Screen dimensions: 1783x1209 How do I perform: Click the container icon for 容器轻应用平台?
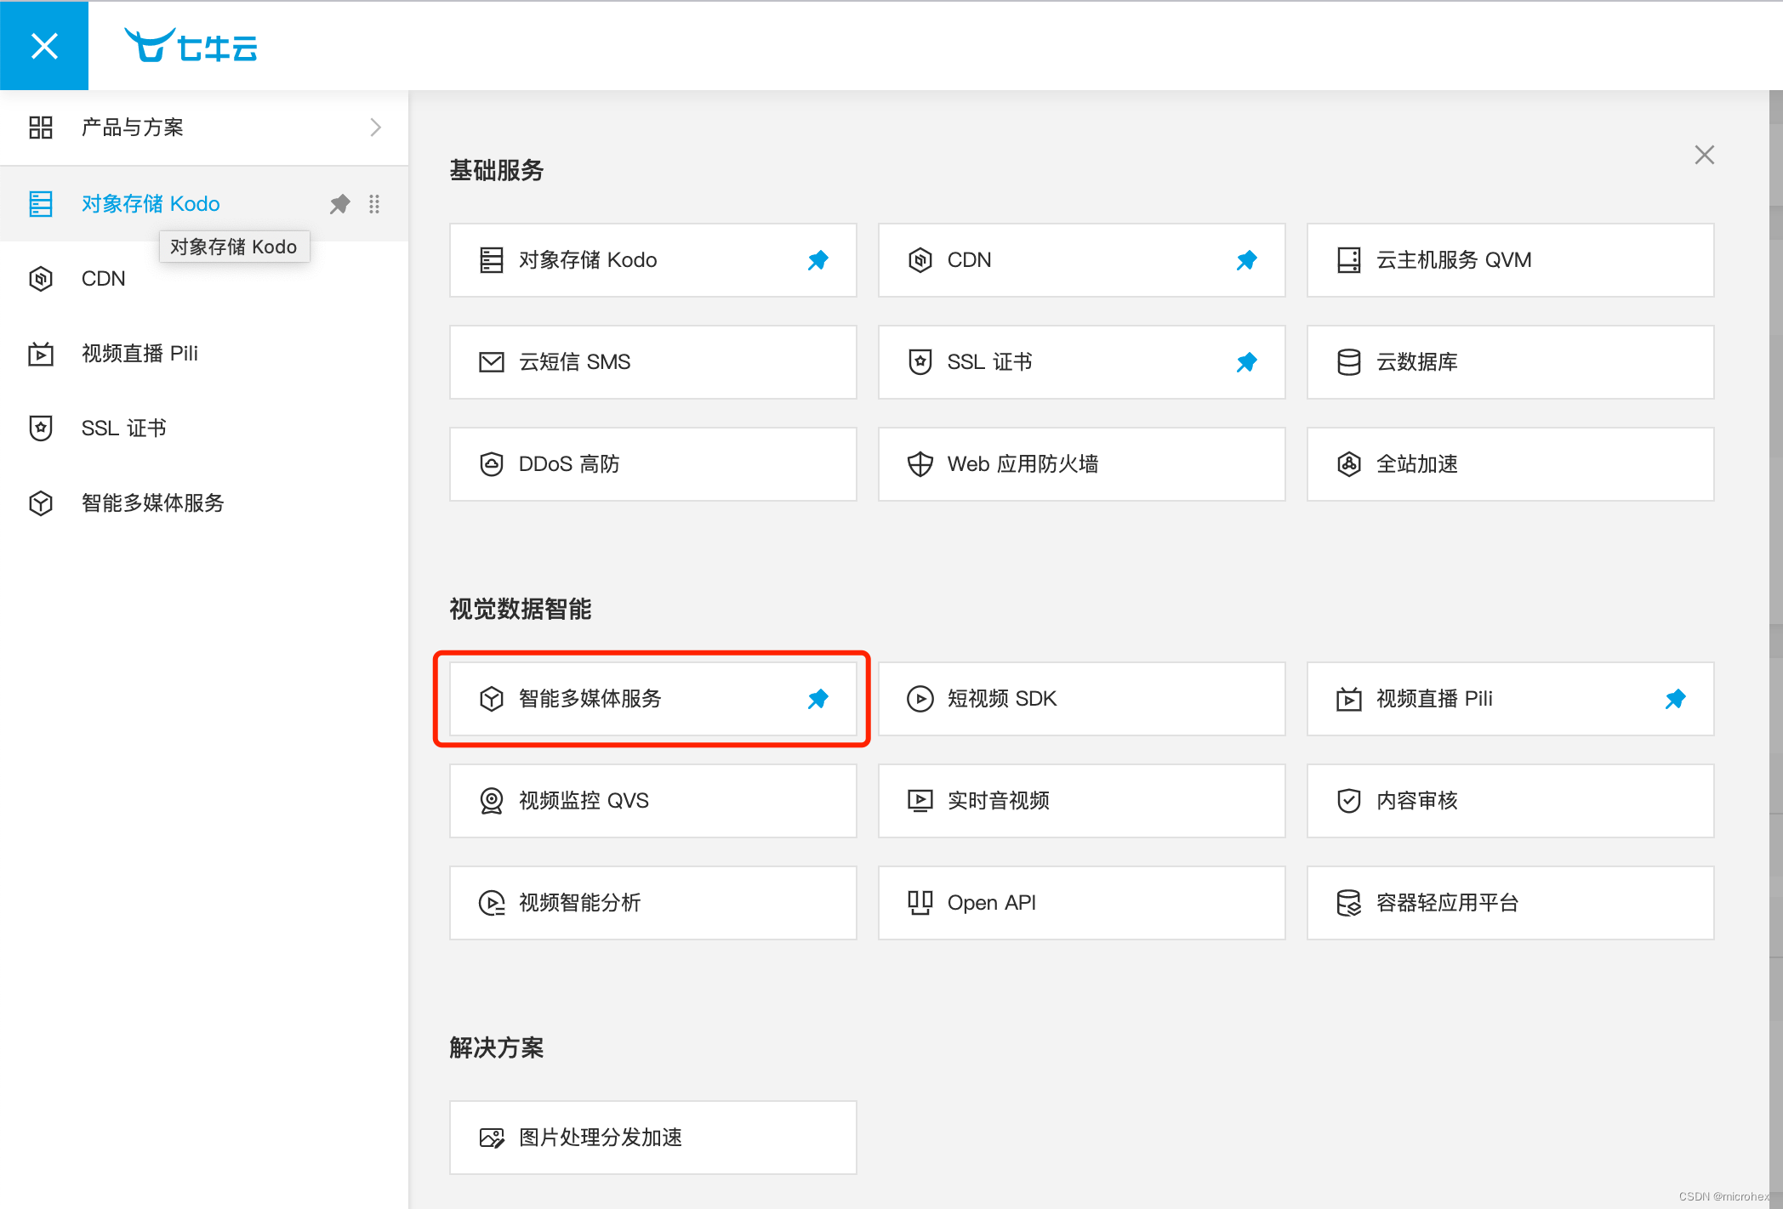click(1349, 903)
